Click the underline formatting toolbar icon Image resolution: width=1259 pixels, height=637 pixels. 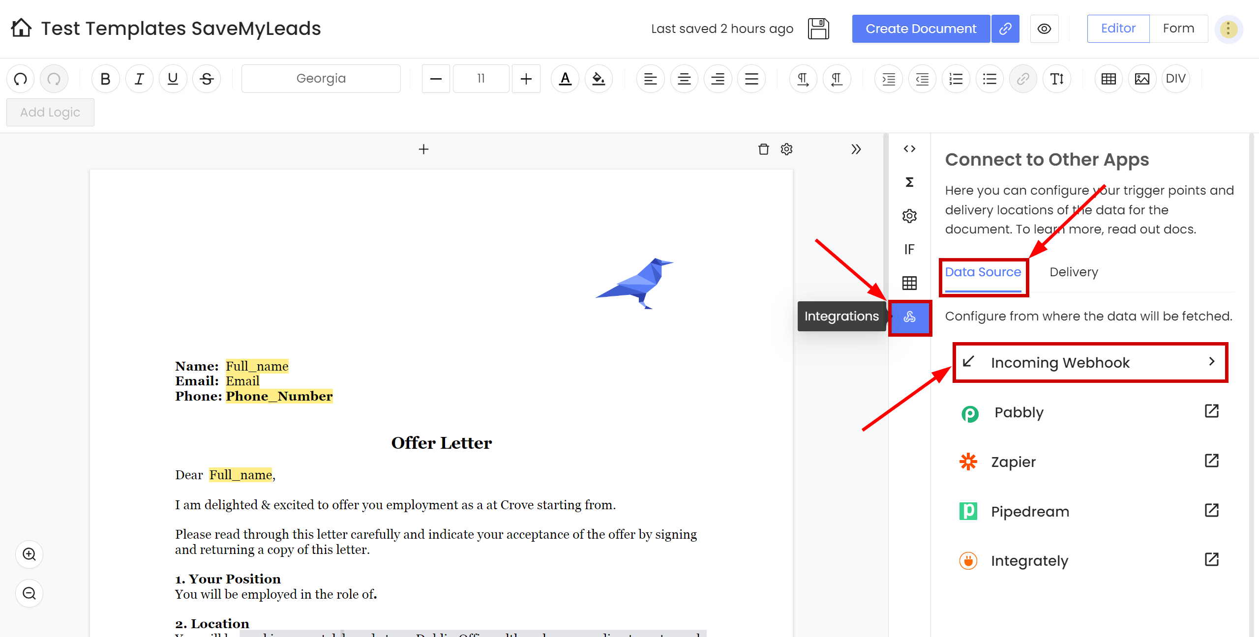click(x=173, y=78)
